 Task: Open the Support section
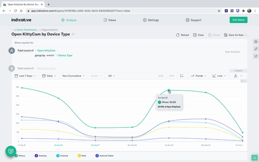193,20
